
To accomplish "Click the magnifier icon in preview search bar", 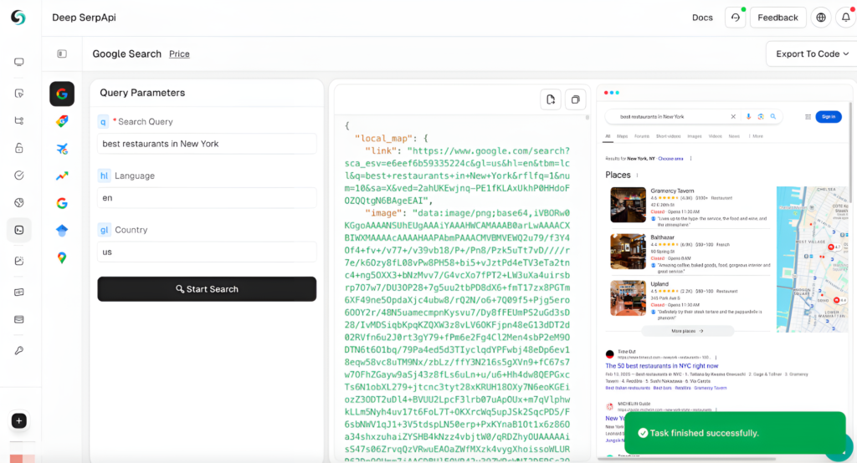I will tap(772, 116).
